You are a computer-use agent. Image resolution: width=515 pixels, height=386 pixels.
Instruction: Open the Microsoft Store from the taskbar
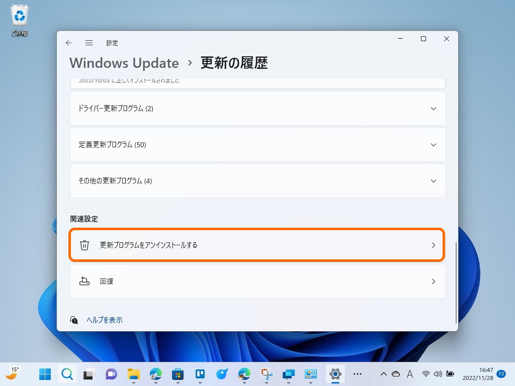coord(178,374)
